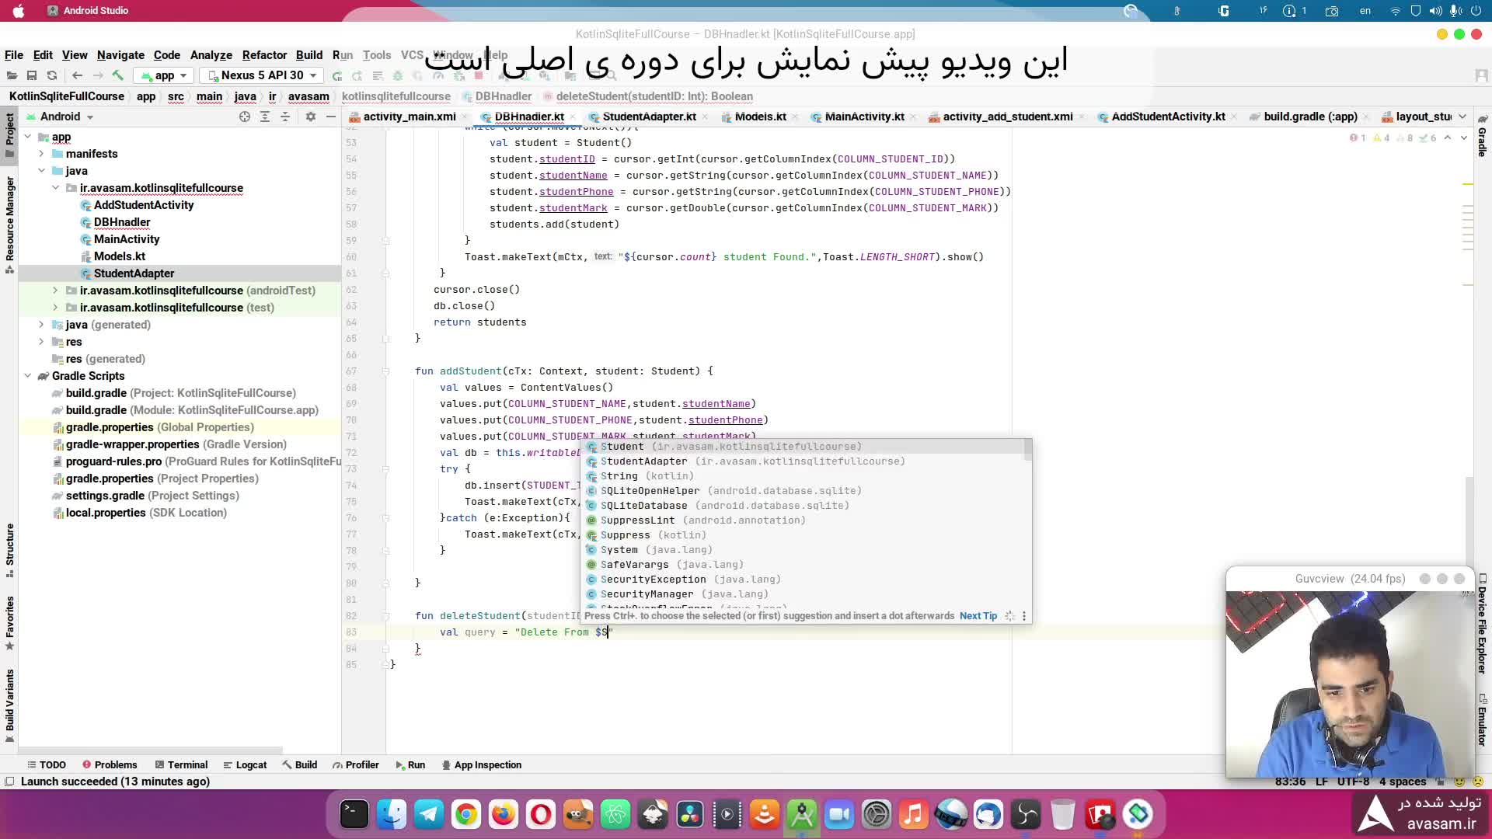
Task: Click Select Opened File target icon
Action: point(245,117)
